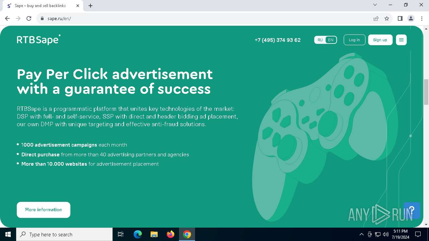Click the scrollbar down arrow
Viewport: 429px width, 241px height.
click(426, 225)
